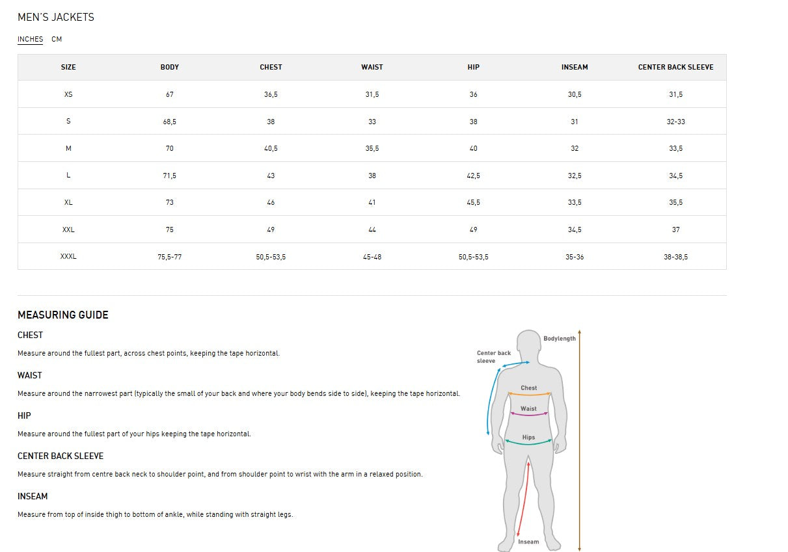Click the SIZE column header
The image size is (788, 552).
click(68, 68)
